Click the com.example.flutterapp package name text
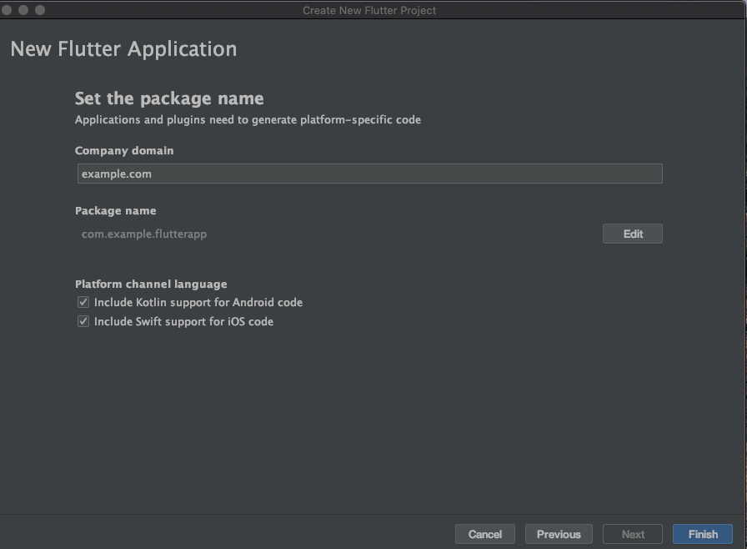Screen dimensions: 747x549 point(144,234)
